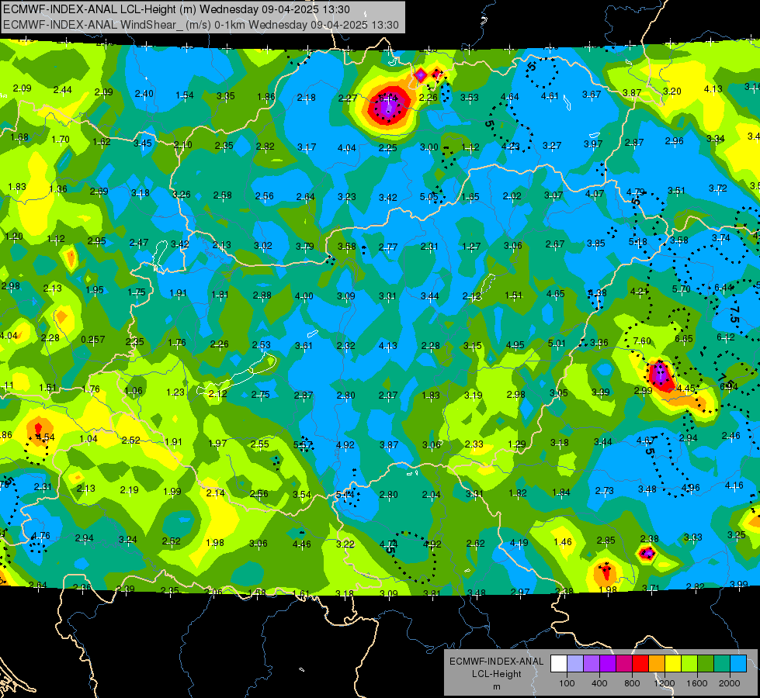The height and width of the screenshot is (698, 760).
Task: Click the wind shear value 4.65
Action: pyautogui.click(x=556, y=293)
